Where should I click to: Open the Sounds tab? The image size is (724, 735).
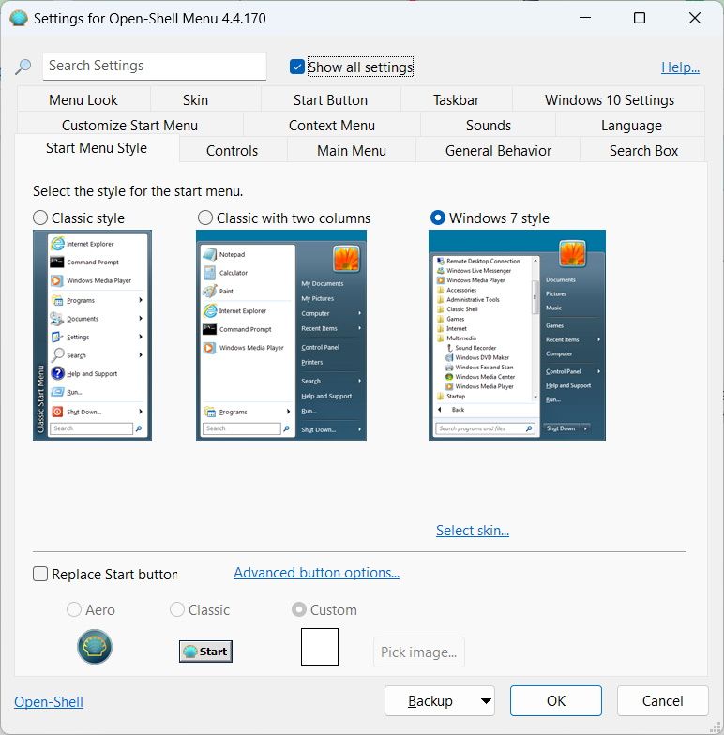tap(488, 126)
